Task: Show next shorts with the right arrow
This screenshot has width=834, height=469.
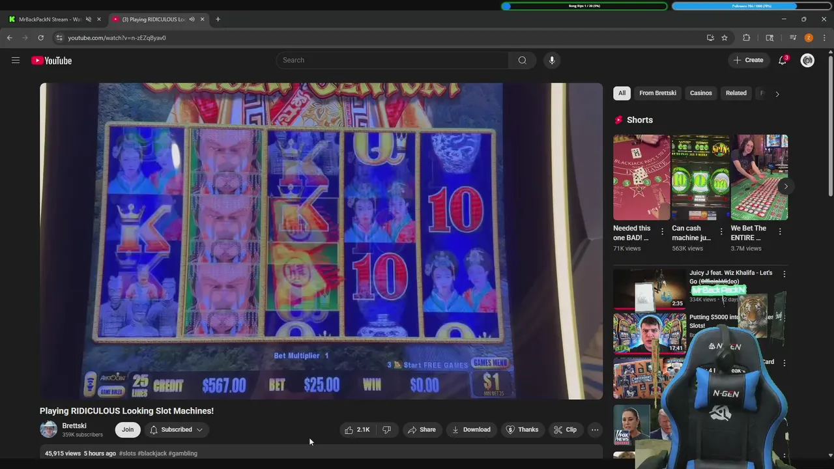Action: click(786, 186)
